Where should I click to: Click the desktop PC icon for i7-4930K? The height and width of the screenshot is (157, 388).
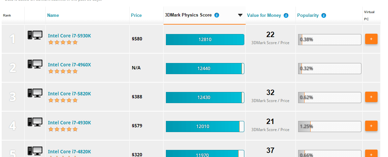coord(35,122)
